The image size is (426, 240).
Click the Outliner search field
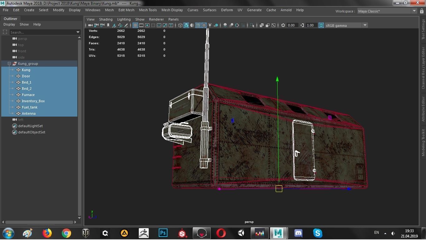click(42, 32)
